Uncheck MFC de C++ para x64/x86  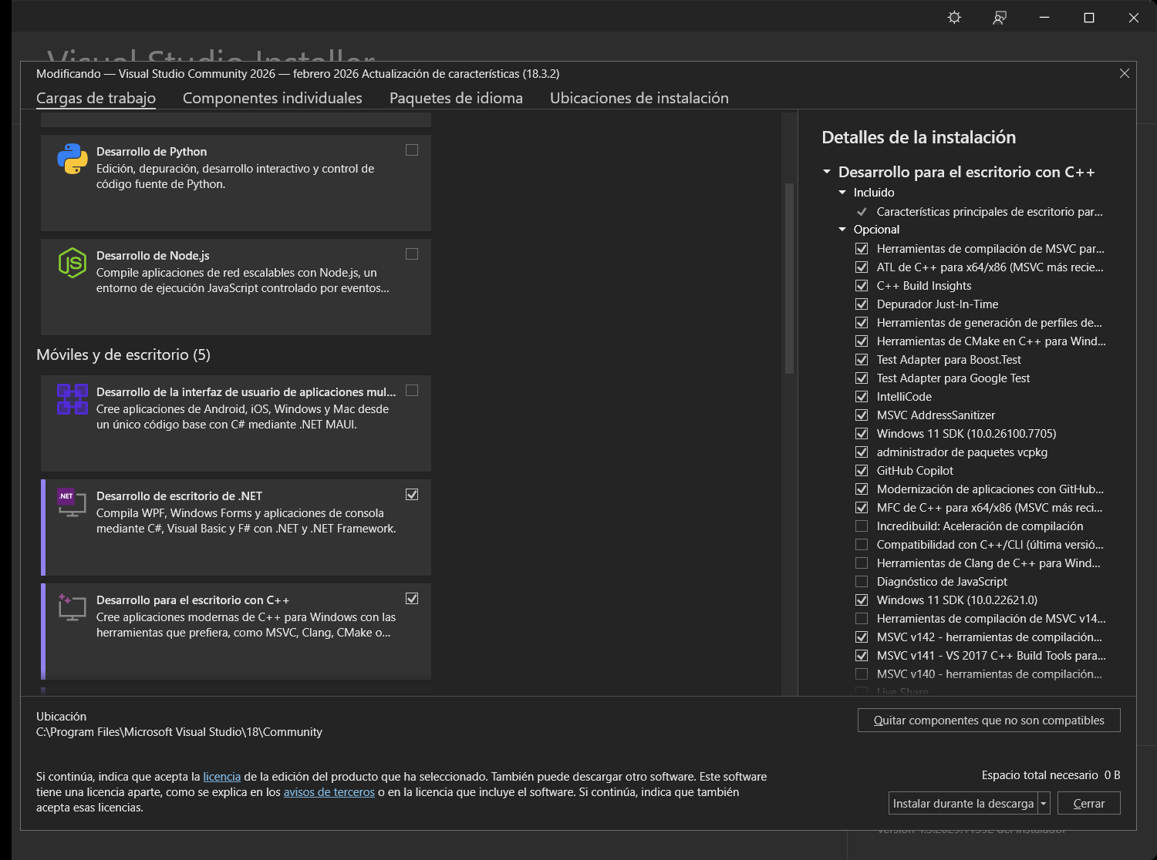click(x=862, y=508)
